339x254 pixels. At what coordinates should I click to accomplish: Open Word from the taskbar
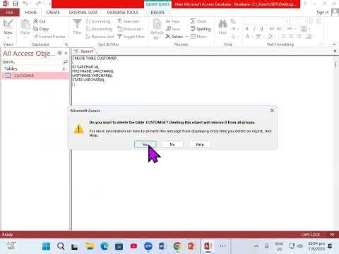point(162,246)
